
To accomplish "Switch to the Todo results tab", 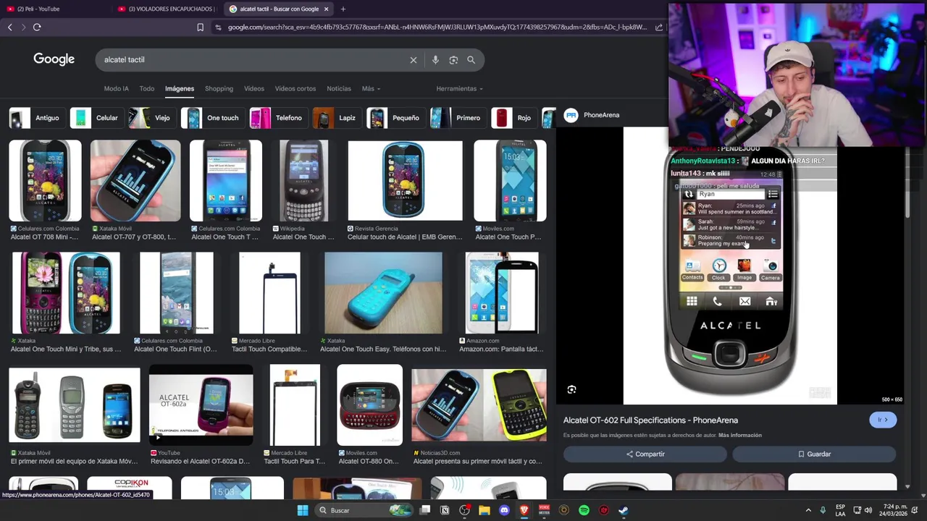I will pyautogui.click(x=147, y=88).
